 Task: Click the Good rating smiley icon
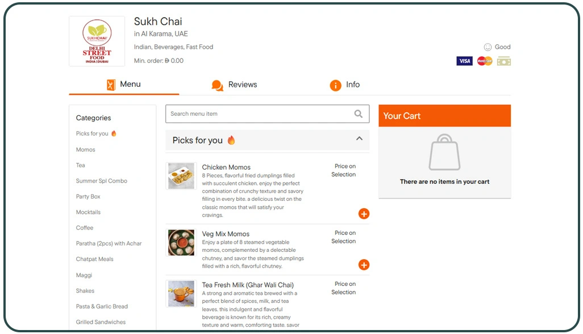[487, 47]
